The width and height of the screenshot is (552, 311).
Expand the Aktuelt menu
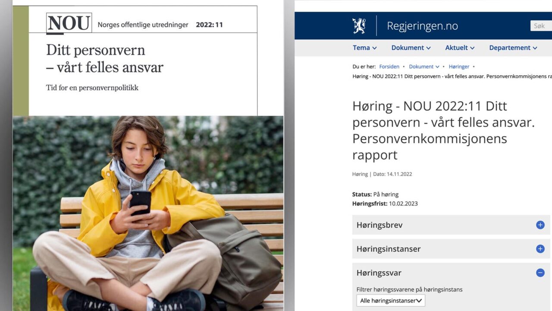coord(460,48)
